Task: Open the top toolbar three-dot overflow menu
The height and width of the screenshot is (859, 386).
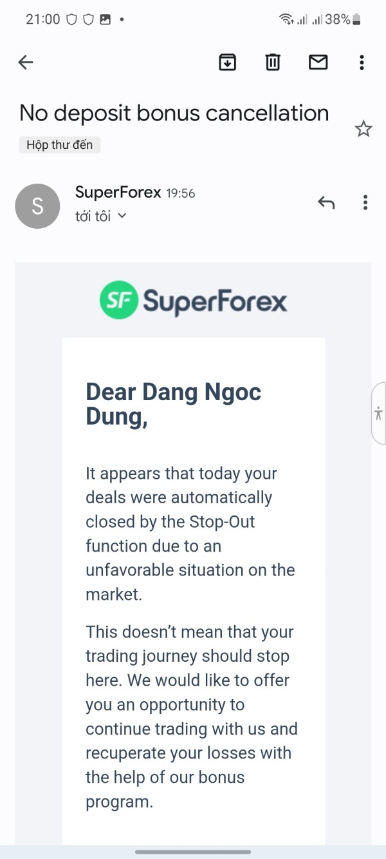Action: click(x=362, y=62)
